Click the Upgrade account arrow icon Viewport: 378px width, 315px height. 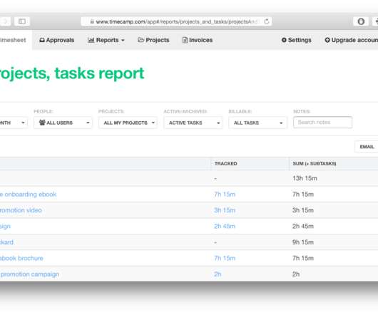tap(327, 40)
